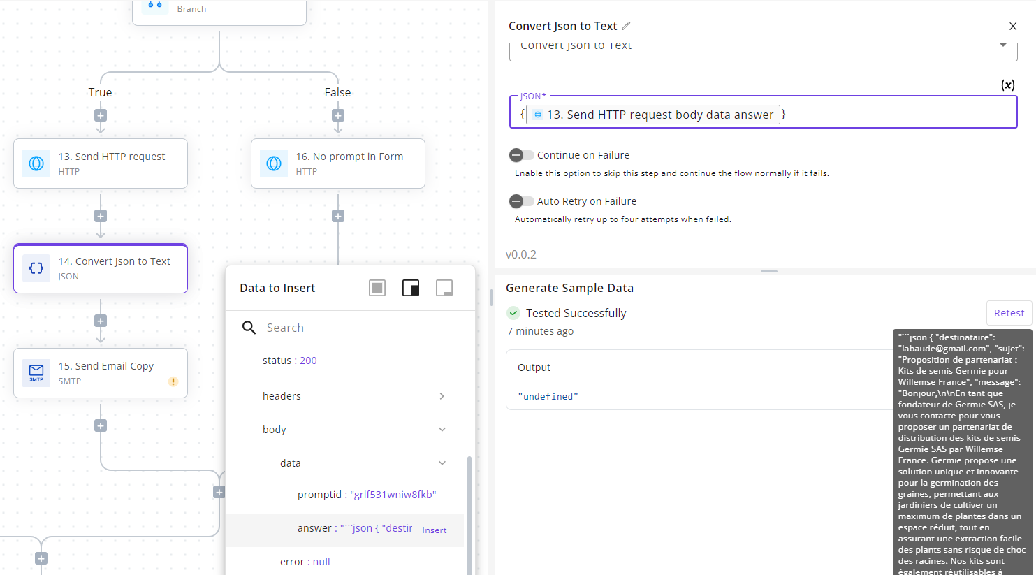This screenshot has height=575, width=1036.
Task: Click the v0.0.2 version text
Action: click(521, 254)
